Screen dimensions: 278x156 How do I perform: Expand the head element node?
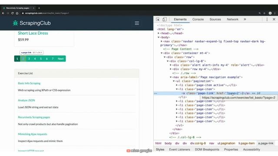[x=159, y=33]
